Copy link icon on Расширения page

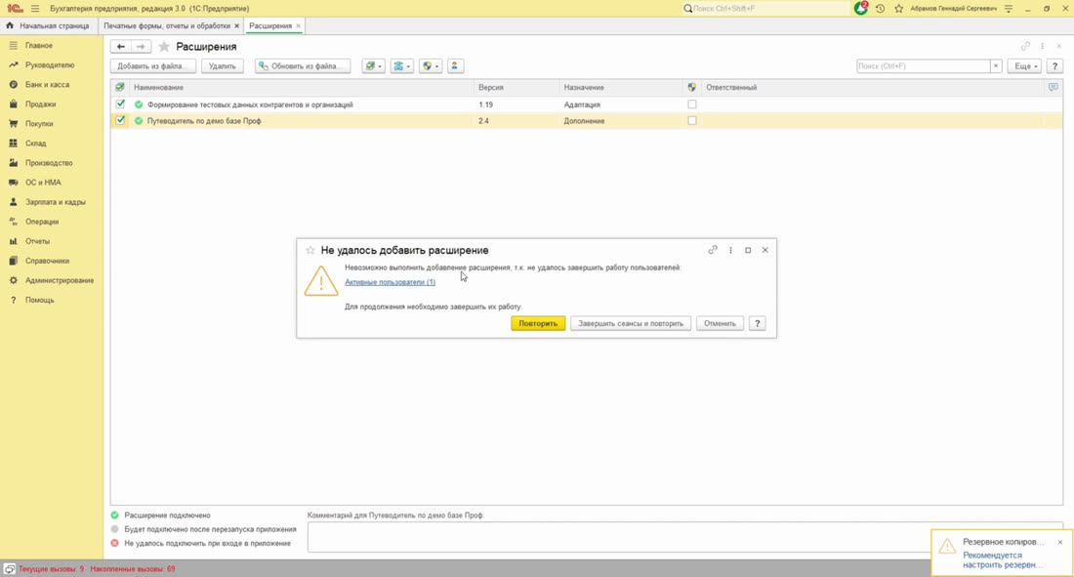click(1025, 46)
